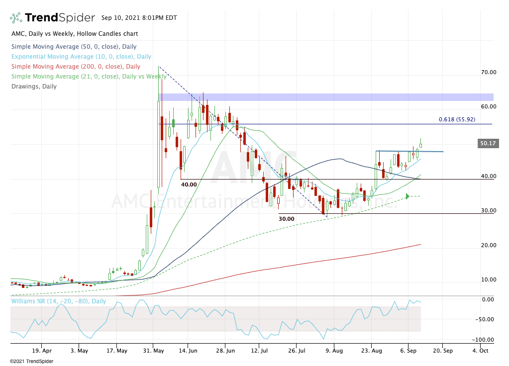Click the '4. Oct' date label
This screenshot has width=509, height=366.
(481, 351)
